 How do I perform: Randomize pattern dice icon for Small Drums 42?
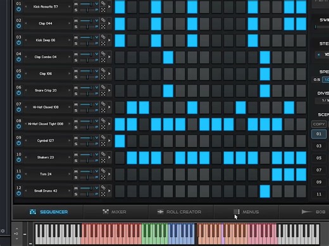pyautogui.click(x=103, y=194)
